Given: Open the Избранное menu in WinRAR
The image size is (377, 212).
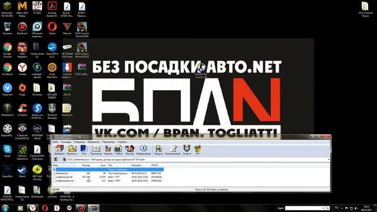Looking at the screenshot, I should pos(94,142).
